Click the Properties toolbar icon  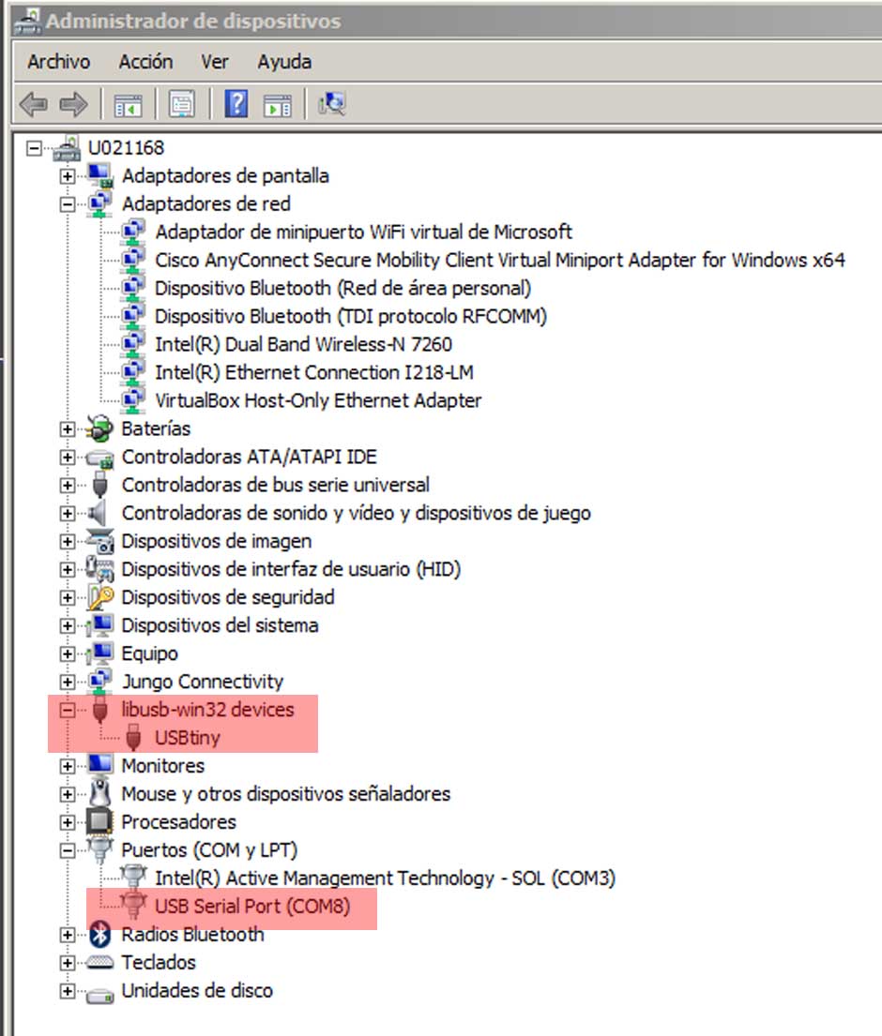point(182,104)
